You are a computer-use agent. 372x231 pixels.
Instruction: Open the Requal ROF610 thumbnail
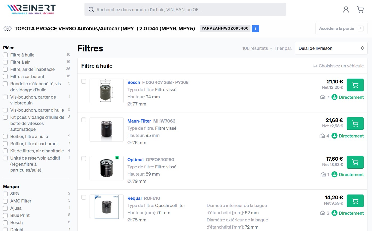pos(107,207)
